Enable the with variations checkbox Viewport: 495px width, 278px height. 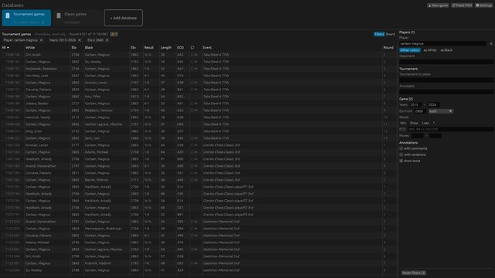click(401, 154)
